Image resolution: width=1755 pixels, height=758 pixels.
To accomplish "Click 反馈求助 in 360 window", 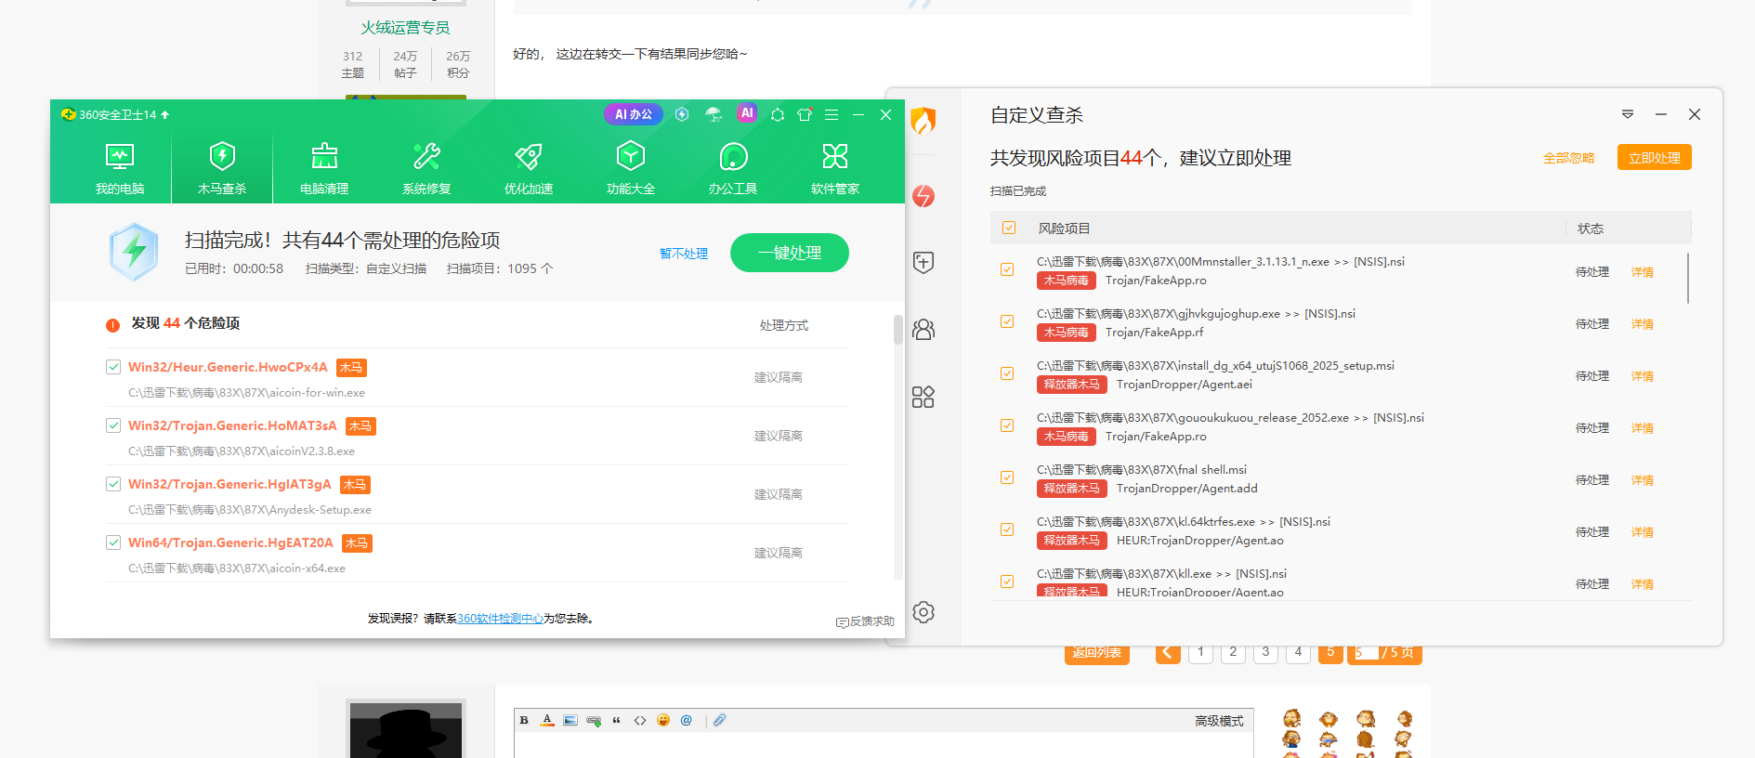I will (x=865, y=621).
